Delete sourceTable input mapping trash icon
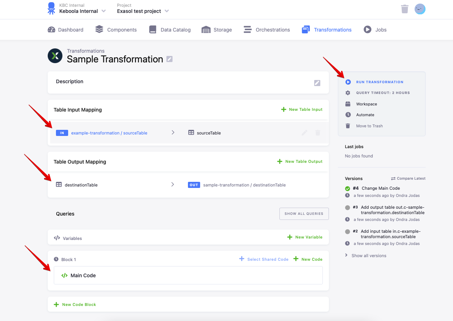The image size is (453, 321). click(x=317, y=133)
